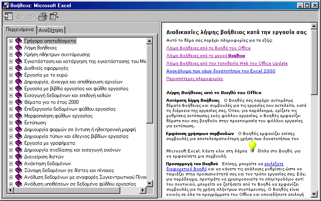This screenshot has height=201, width=321.
Task: Select topic Δημιουργία σχεδίασης και εισαγωγή εικόνων
Action: pos(72,150)
